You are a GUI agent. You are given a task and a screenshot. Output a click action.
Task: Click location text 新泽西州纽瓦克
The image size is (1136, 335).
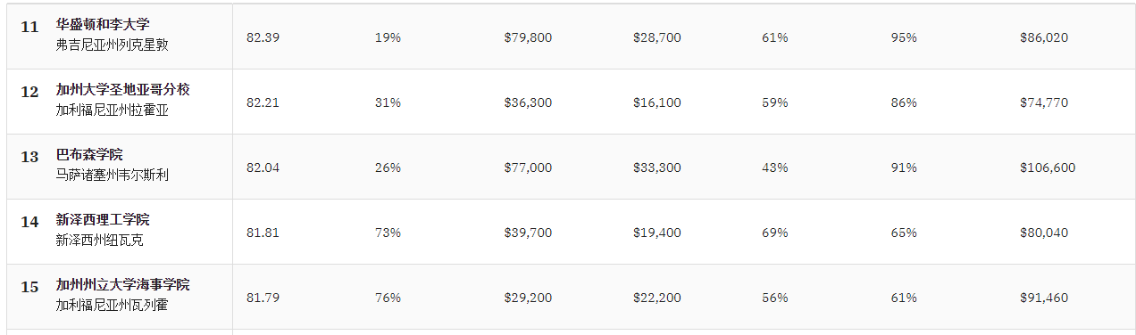pos(99,241)
